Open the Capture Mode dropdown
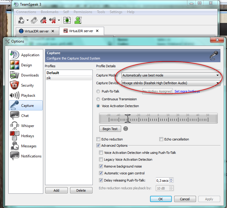The image size is (227, 208). pyautogui.click(x=171, y=75)
